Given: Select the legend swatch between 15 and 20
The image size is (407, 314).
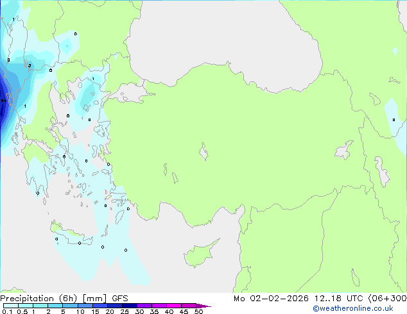Looking at the screenshot, I should click(100, 306).
